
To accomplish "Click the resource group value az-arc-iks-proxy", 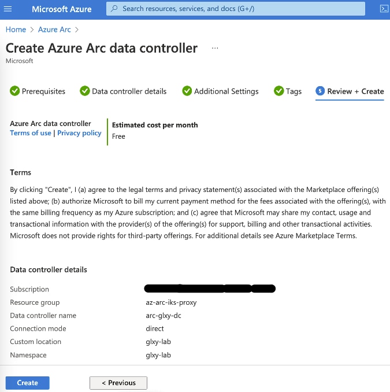I will pos(171,302).
